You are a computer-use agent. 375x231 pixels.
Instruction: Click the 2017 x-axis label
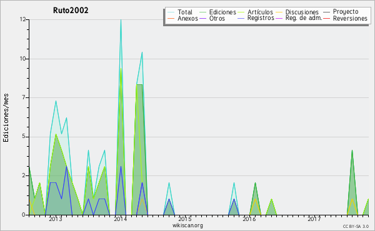pyautogui.click(x=314, y=219)
